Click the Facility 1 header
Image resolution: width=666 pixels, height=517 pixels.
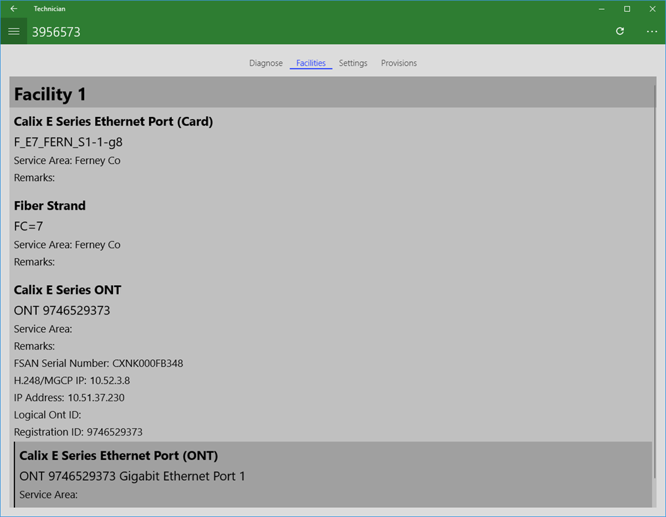pyautogui.click(x=332, y=93)
